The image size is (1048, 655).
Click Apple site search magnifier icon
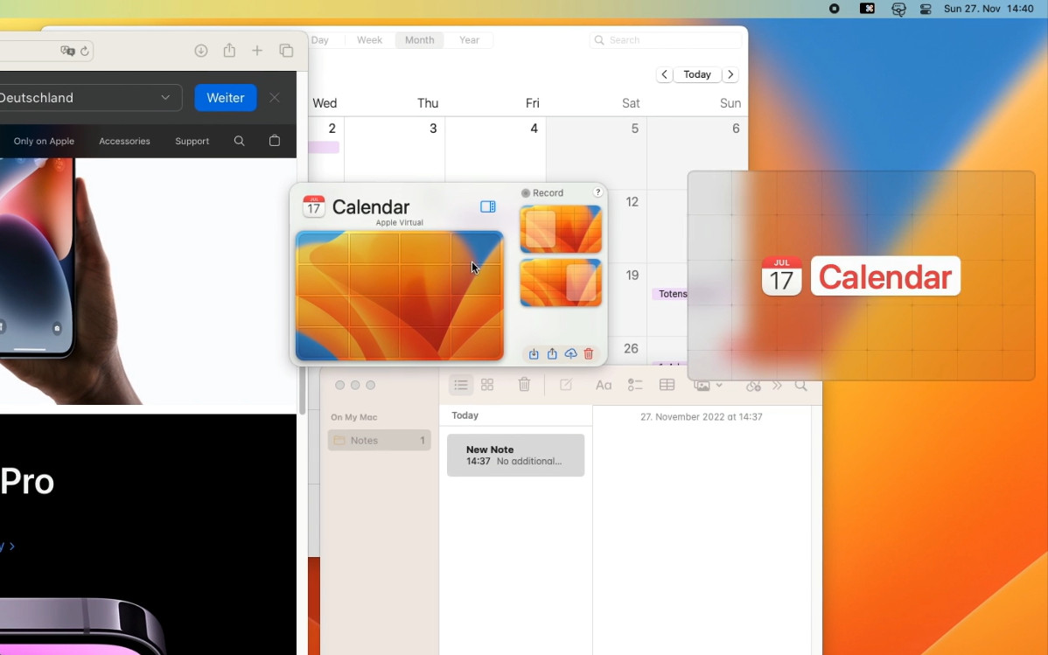pos(240,141)
